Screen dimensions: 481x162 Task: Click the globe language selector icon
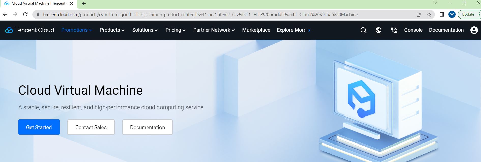[x=378, y=30]
